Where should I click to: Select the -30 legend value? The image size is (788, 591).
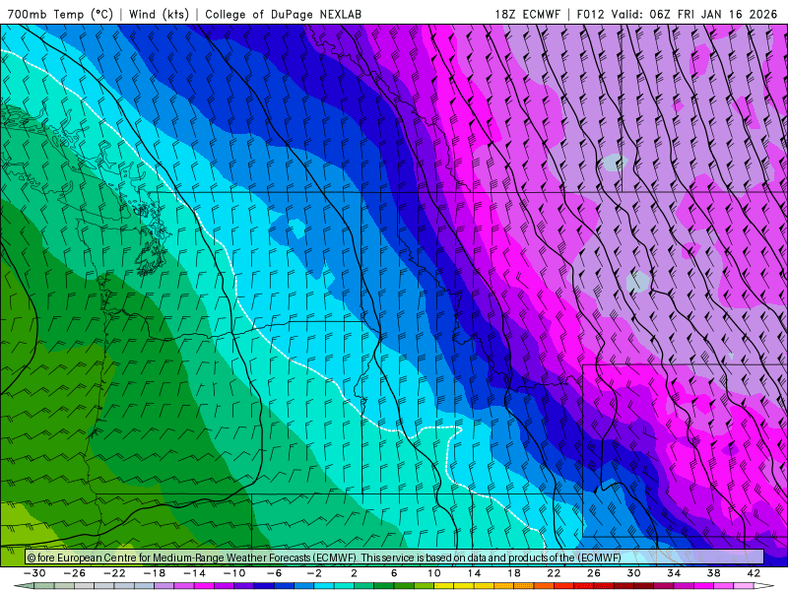34,573
